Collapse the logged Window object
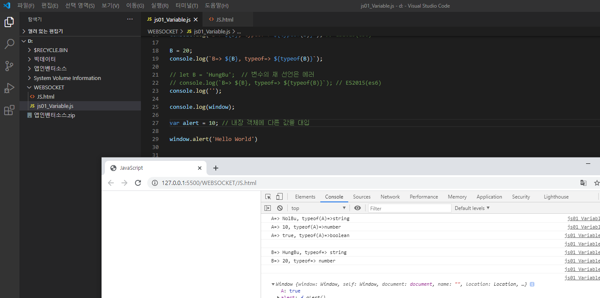Screen dimensions: 600x298 click(273, 284)
